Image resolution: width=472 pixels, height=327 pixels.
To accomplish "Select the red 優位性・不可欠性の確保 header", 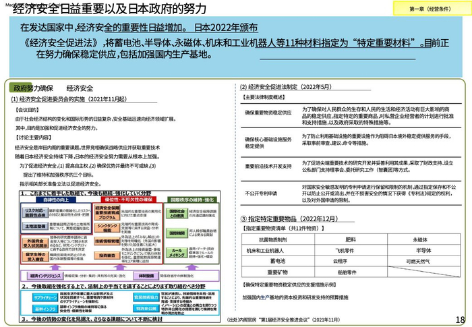I will (x=129, y=200).
